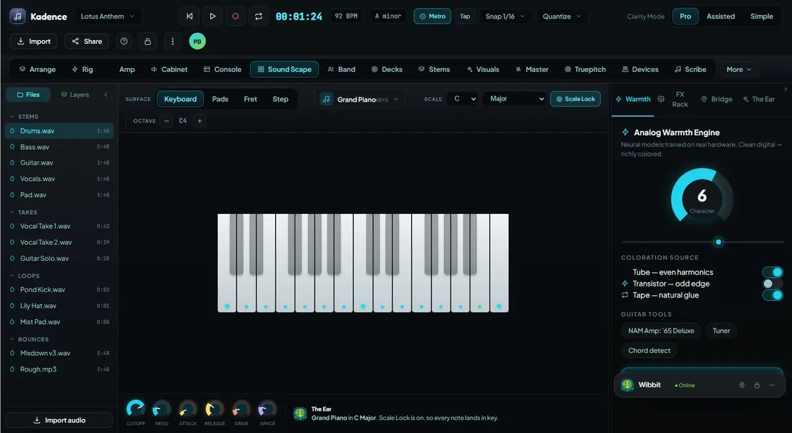Viewport: 792px width, 433px height.
Task: Click the Wibbit lock icon
Action: (757, 385)
